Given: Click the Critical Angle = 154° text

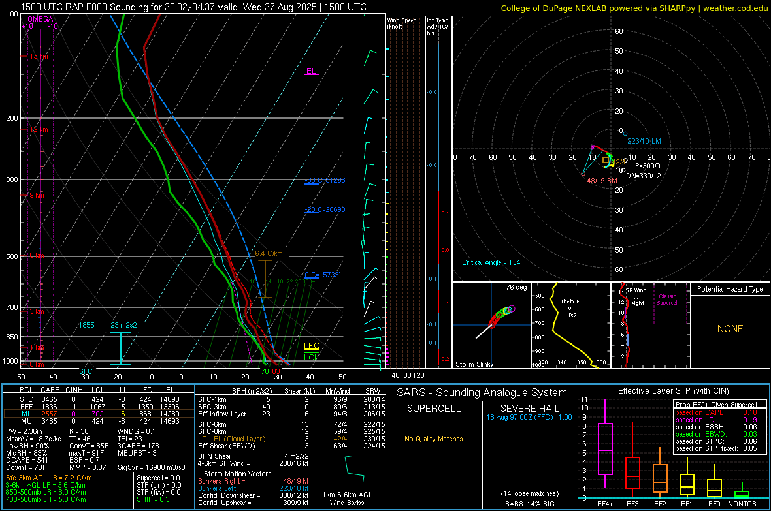Looking at the screenshot, I should 493,262.
